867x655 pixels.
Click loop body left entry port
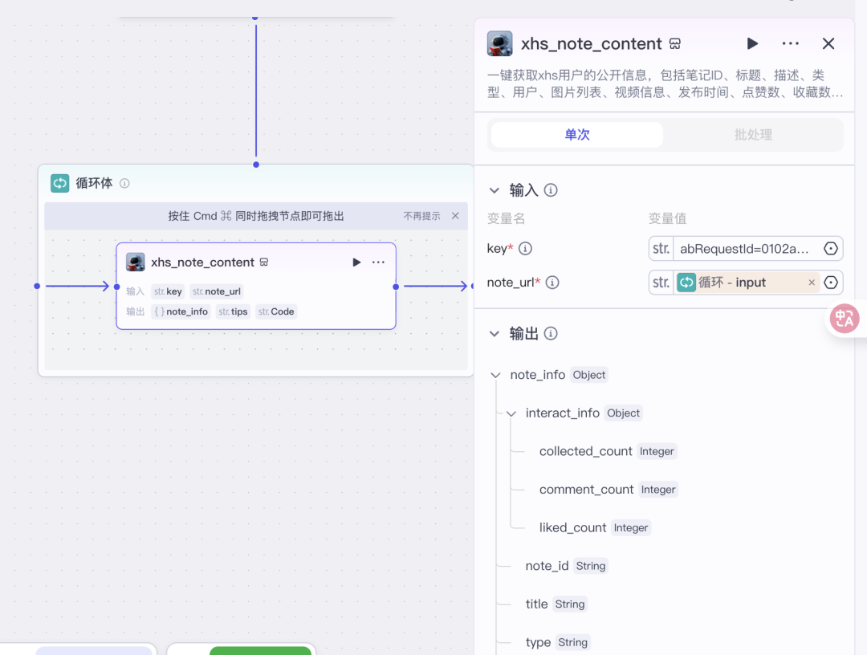point(37,287)
